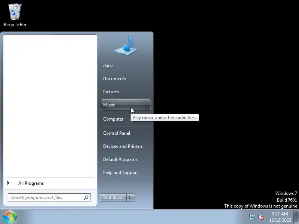Click the 9:07 AM taskbar clock
The width and height of the screenshot is (299, 224).
point(280,217)
